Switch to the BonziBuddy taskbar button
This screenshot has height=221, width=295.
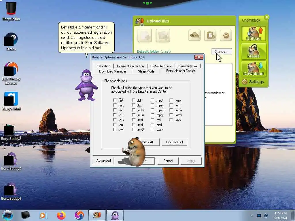(x=115, y=215)
